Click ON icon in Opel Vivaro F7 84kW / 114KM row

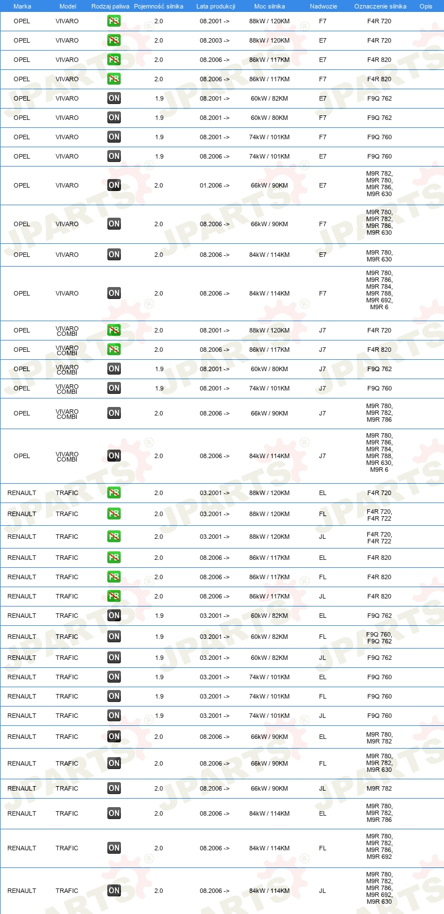click(114, 293)
